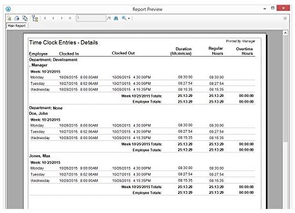The height and width of the screenshot is (213, 295).
Task: Click 'Week: 10/25/2015' under Doe, John
Action: (45, 119)
